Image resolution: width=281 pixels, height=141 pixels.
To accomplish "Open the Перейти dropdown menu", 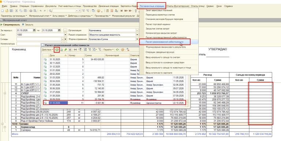I will [108, 49].
